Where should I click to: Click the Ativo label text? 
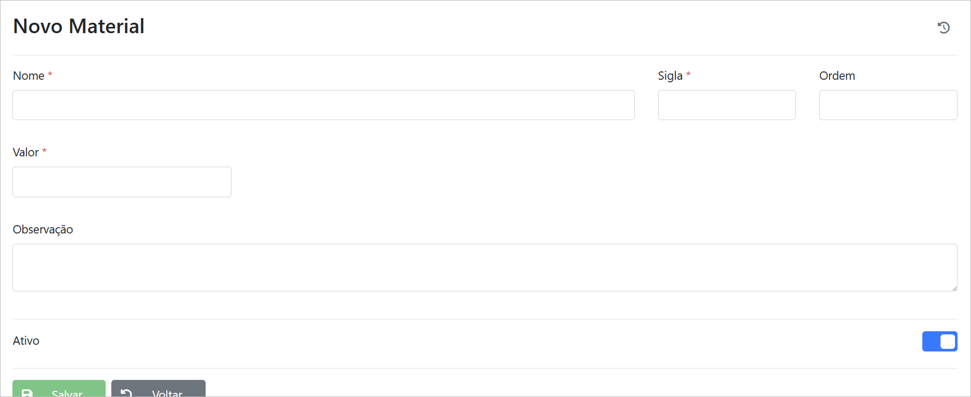(26, 341)
